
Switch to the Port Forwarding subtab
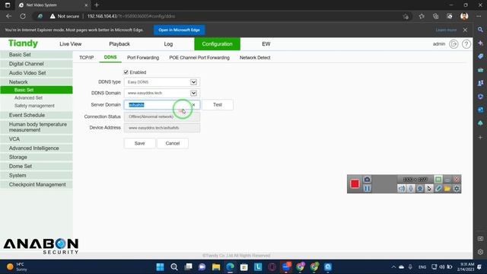pyautogui.click(x=143, y=58)
